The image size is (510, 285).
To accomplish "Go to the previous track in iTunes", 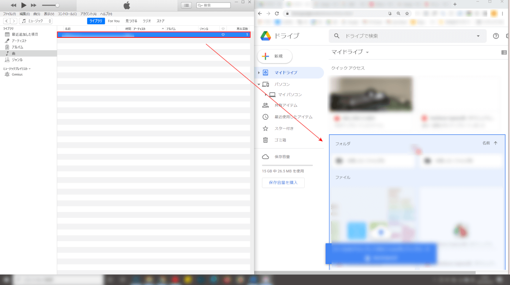I will 13,5.
